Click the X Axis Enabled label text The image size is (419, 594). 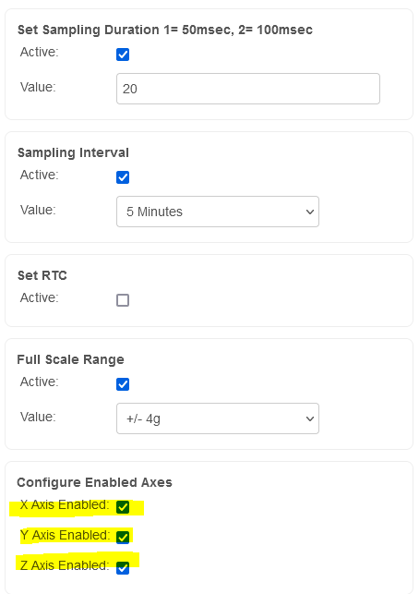65,504
